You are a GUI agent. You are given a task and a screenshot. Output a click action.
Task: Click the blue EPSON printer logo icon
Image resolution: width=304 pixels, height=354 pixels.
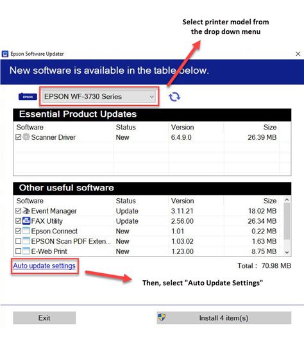pos(28,97)
